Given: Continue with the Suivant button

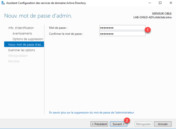Looking at the screenshot, I should [119, 124].
